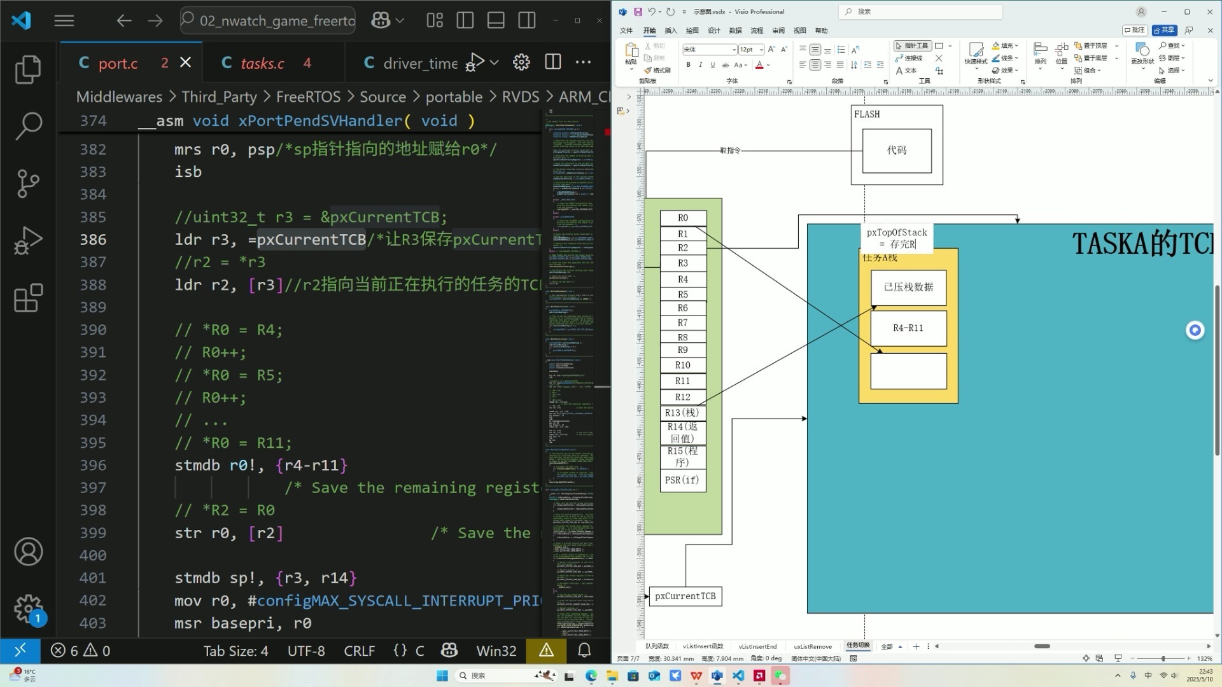Open the Explorer view in VS Code
1222x687 pixels.
click(x=28, y=69)
